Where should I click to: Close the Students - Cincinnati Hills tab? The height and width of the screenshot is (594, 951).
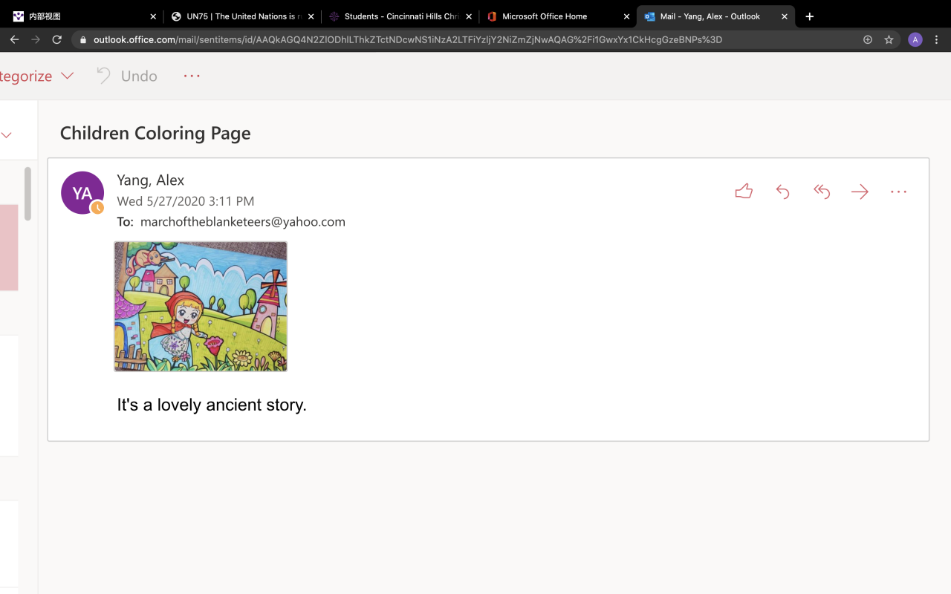click(x=469, y=16)
